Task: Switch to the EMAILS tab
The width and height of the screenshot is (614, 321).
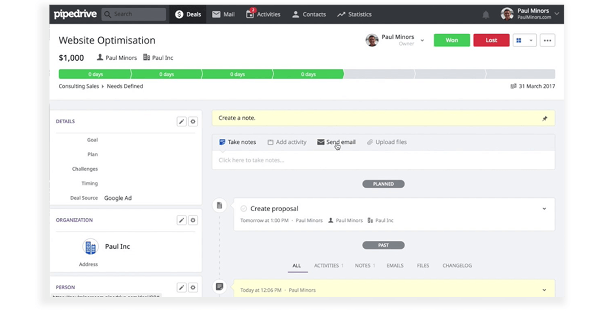Action: [x=394, y=265]
